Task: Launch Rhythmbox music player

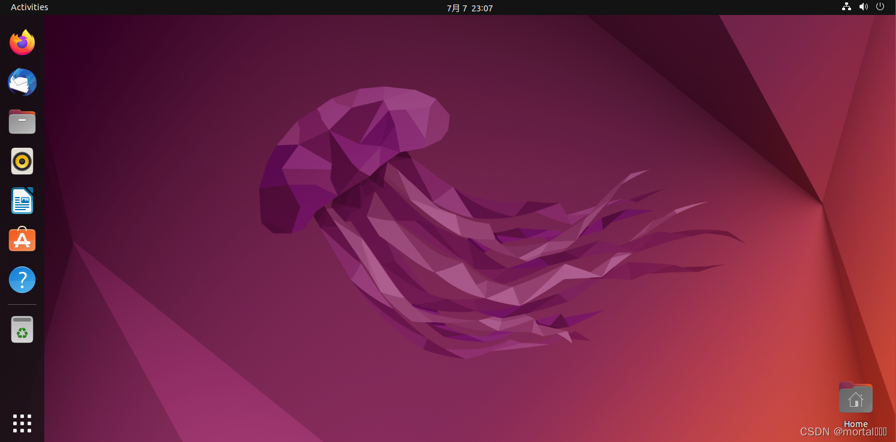Action: coord(22,161)
